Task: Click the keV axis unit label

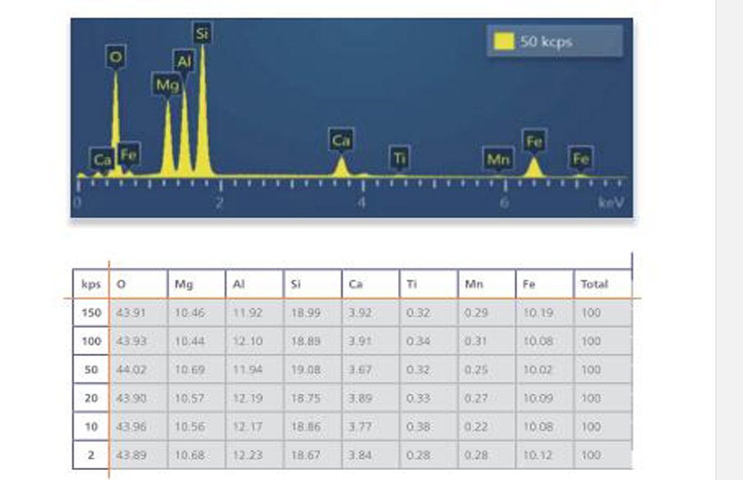Action: click(611, 202)
